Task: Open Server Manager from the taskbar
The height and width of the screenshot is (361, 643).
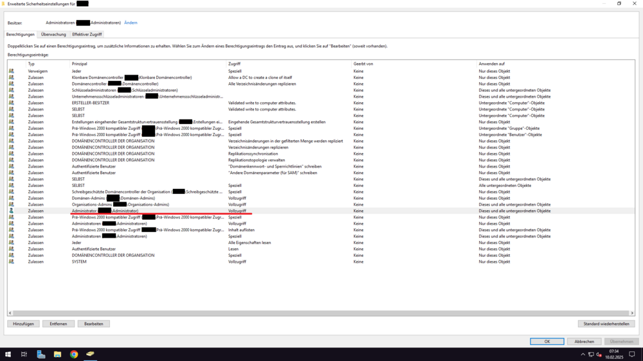Action: tap(41, 354)
